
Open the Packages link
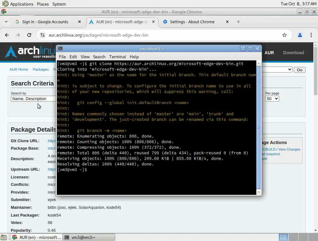pyautogui.click(x=41, y=69)
